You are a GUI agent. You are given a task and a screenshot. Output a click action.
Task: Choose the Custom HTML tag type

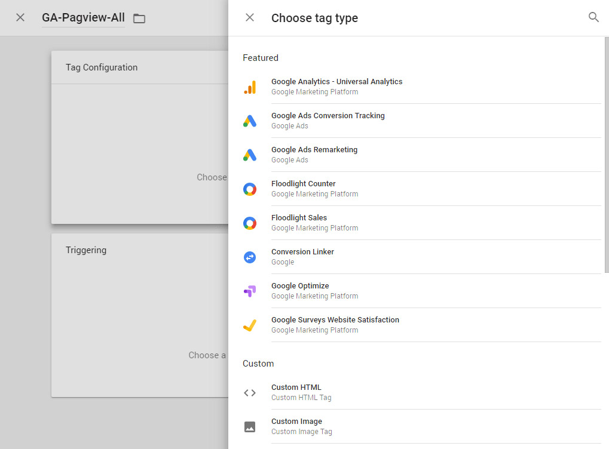[422, 392]
